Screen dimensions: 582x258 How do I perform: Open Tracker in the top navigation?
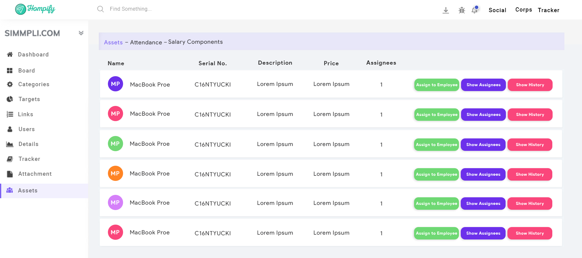coord(548,10)
